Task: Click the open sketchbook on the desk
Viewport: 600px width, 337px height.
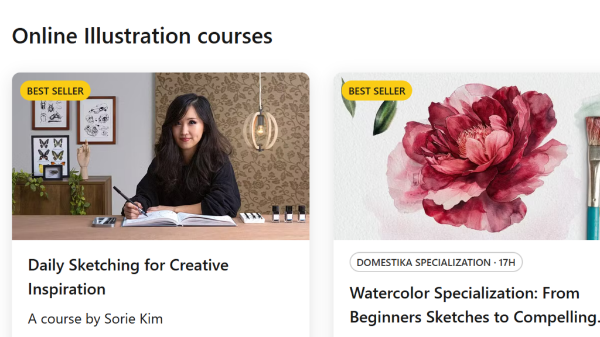Action: pyautogui.click(x=179, y=218)
